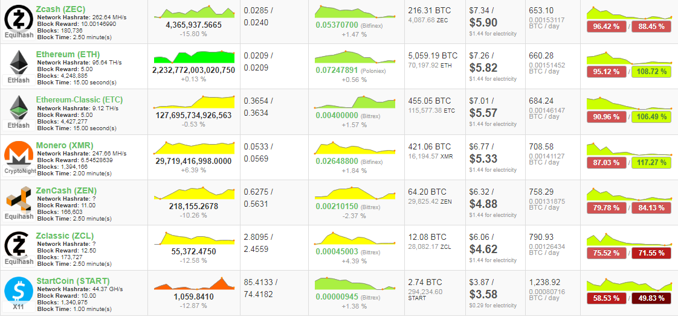The image size is (678, 317).
Task: Click Ethereum market cap 5,059.19 BTC
Action: click(x=433, y=55)
